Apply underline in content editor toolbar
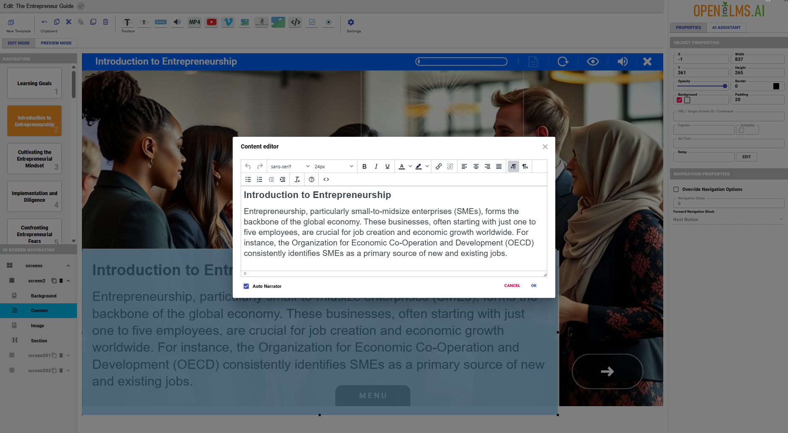788x433 pixels. tap(387, 167)
